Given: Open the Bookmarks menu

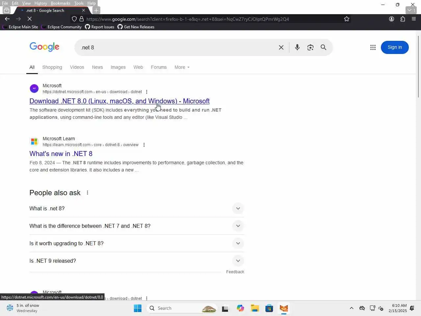Looking at the screenshot, I should point(61,3).
